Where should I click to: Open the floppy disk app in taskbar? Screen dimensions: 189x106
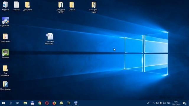coord(32,103)
